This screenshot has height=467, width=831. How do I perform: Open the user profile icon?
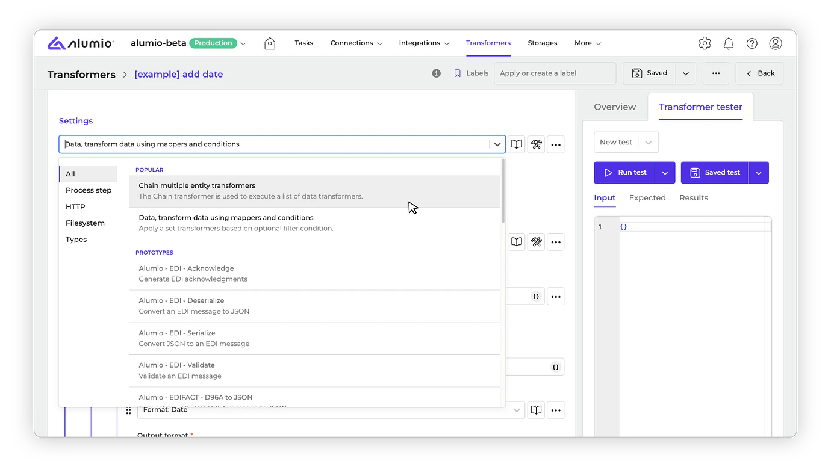click(776, 43)
